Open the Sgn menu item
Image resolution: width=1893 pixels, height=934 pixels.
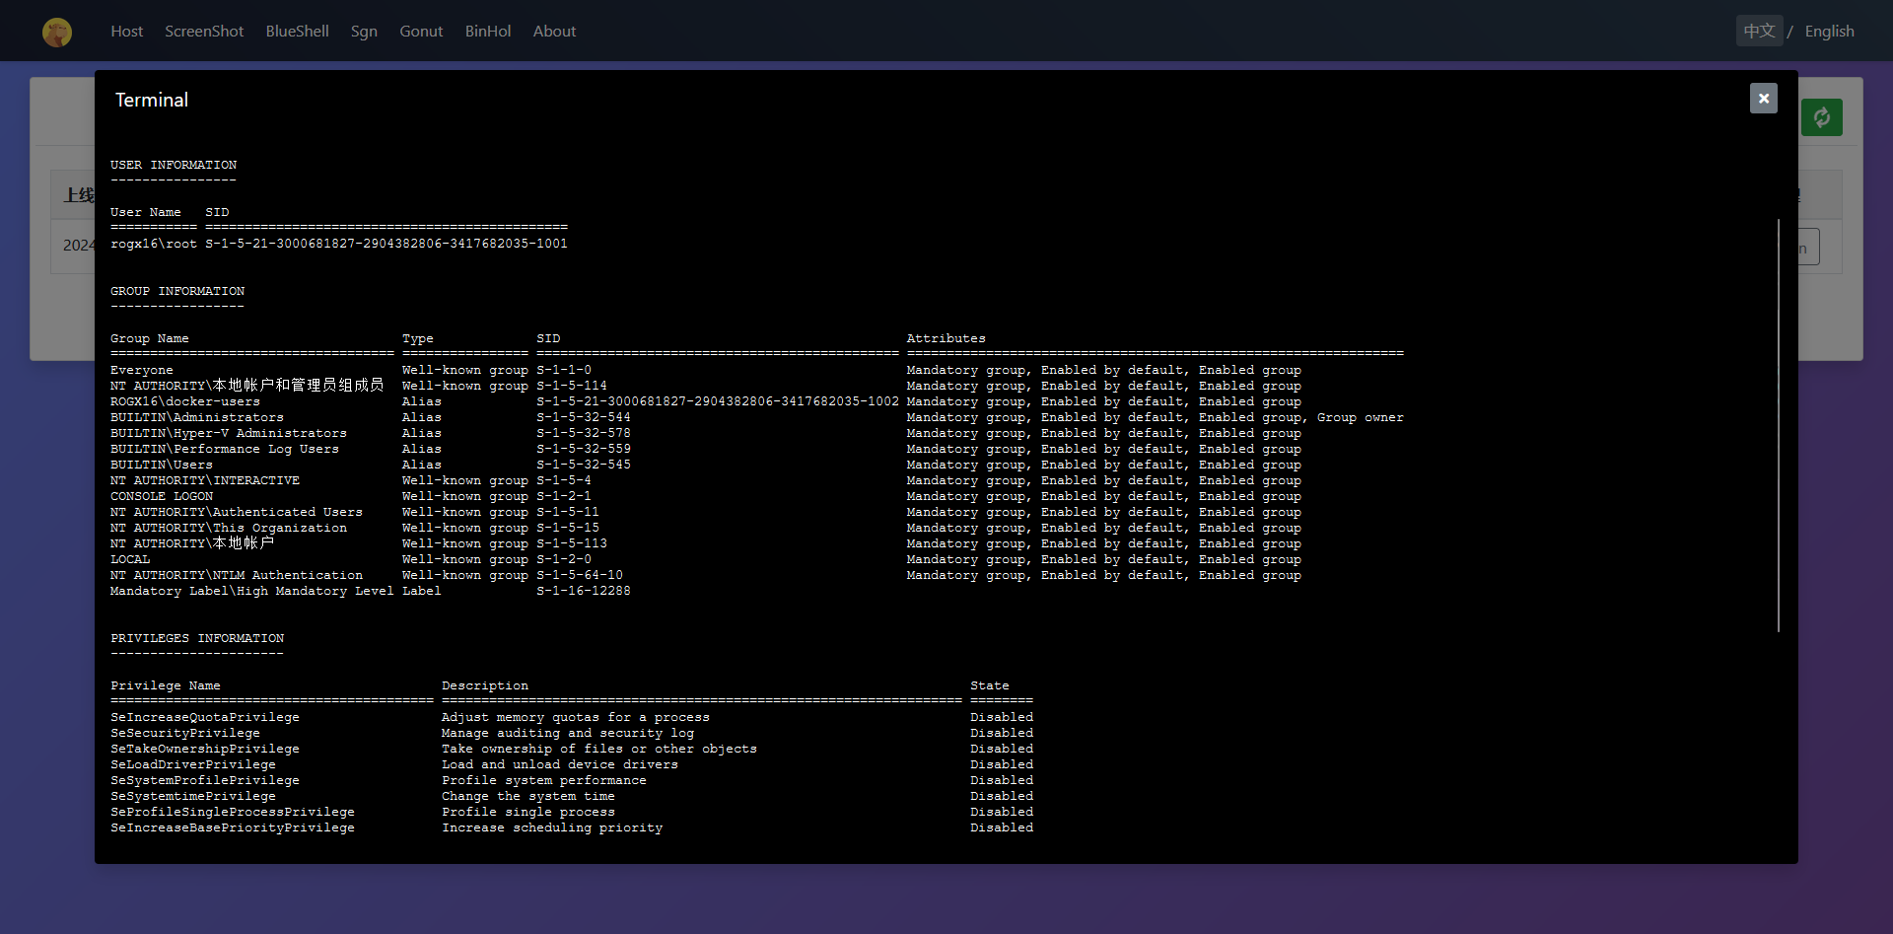[364, 32]
